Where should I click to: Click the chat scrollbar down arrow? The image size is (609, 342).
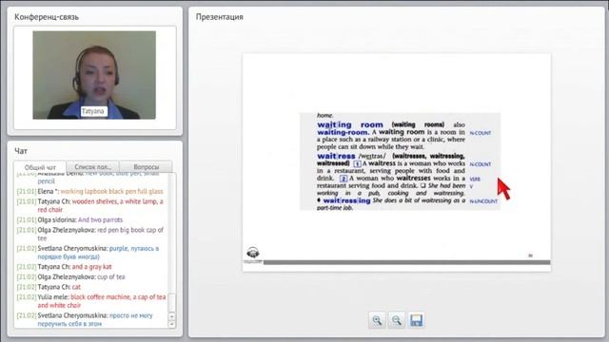tap(171, 324)
